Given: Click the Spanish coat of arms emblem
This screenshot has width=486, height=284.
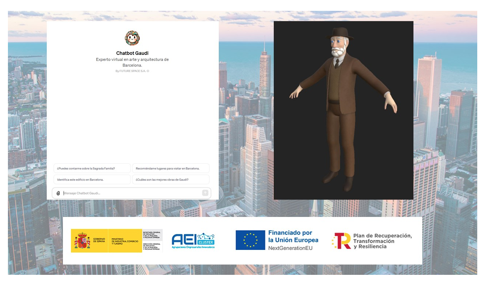Looking at the screenshot, I should 82,241.
